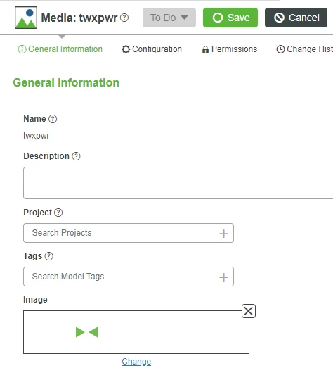Screen dimensions: 333x373
Task: Go to the Change History tab
Action: pos(304,49)
